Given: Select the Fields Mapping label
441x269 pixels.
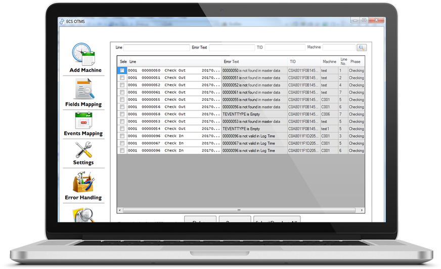Looking at the screenshot, I should pos(83,104).
